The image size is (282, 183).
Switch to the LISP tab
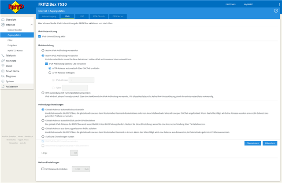coord(82,16)
